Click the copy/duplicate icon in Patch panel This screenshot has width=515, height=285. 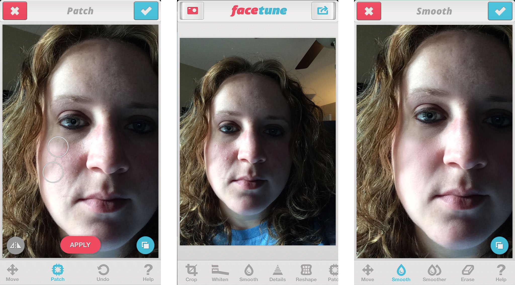click(x=146, y=245)
